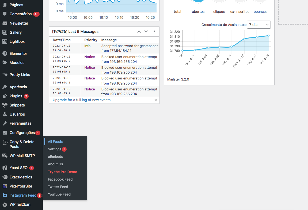Click the Elementor sidebar icon

[x=5, y=54]
